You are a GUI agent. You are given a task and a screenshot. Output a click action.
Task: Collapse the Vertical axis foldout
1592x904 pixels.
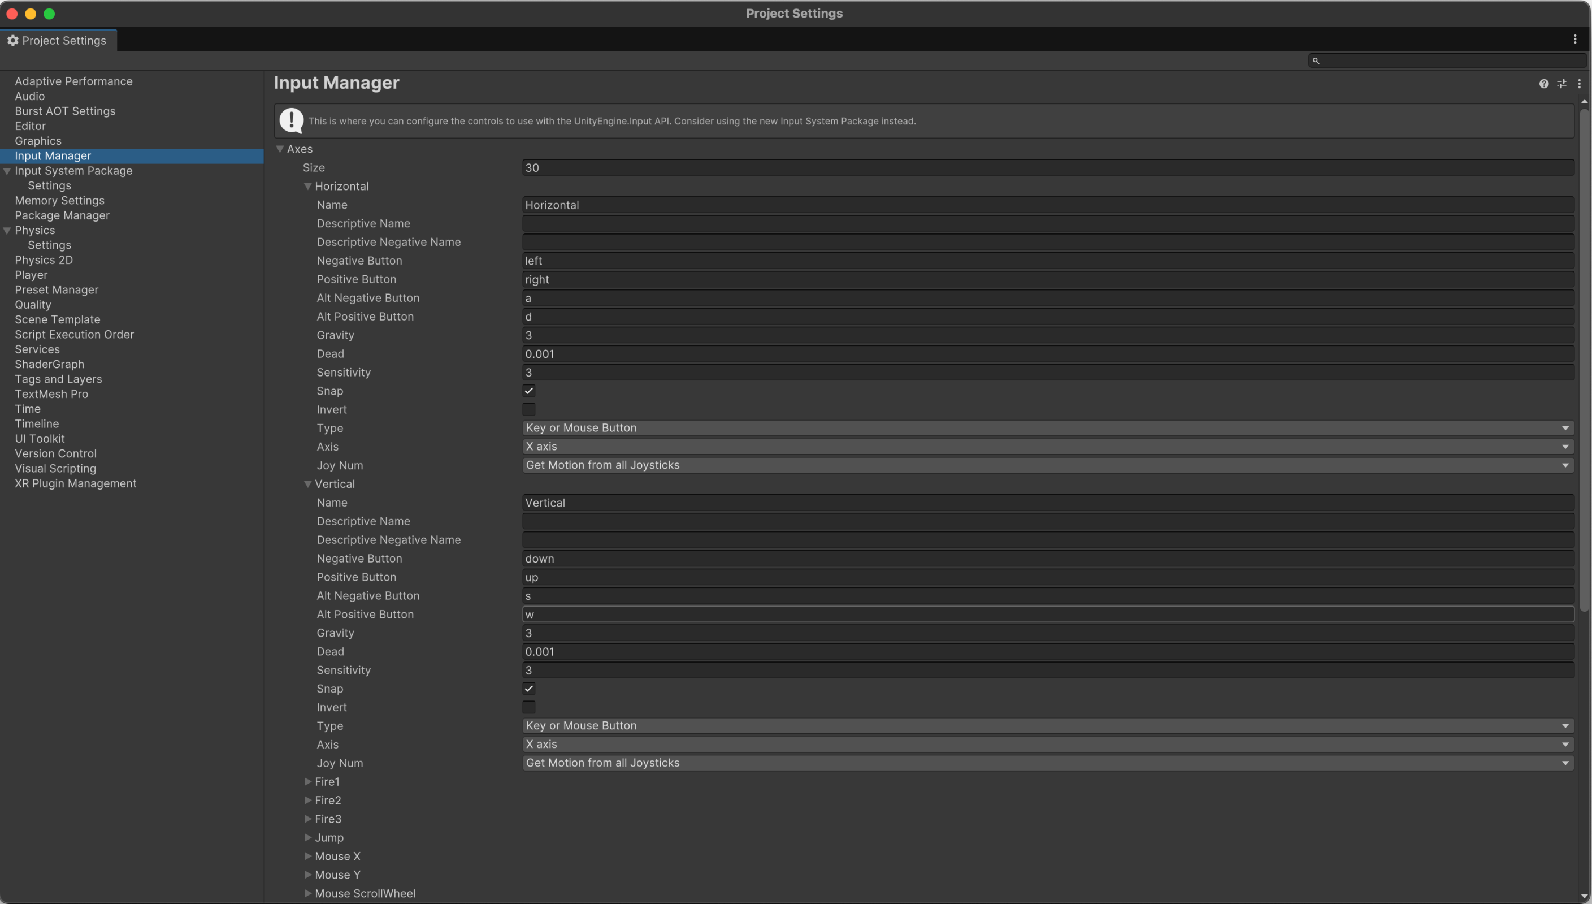(307, 484)
